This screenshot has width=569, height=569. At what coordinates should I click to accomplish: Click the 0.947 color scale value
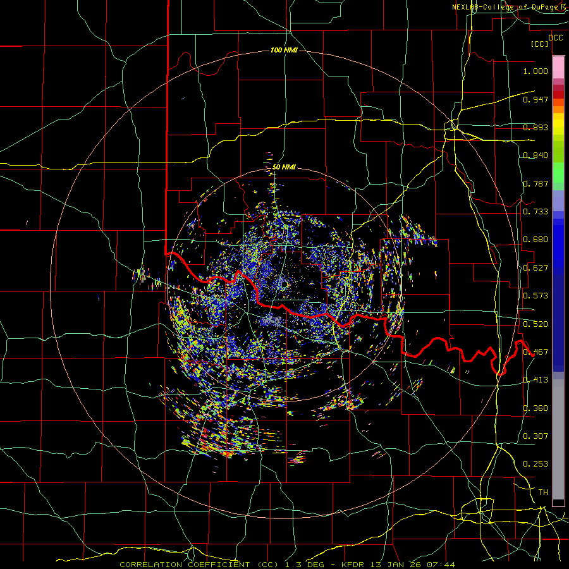[535, 99]
